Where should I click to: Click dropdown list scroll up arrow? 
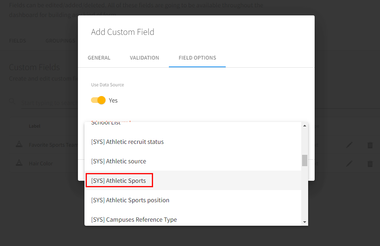(x=304, y=126)
